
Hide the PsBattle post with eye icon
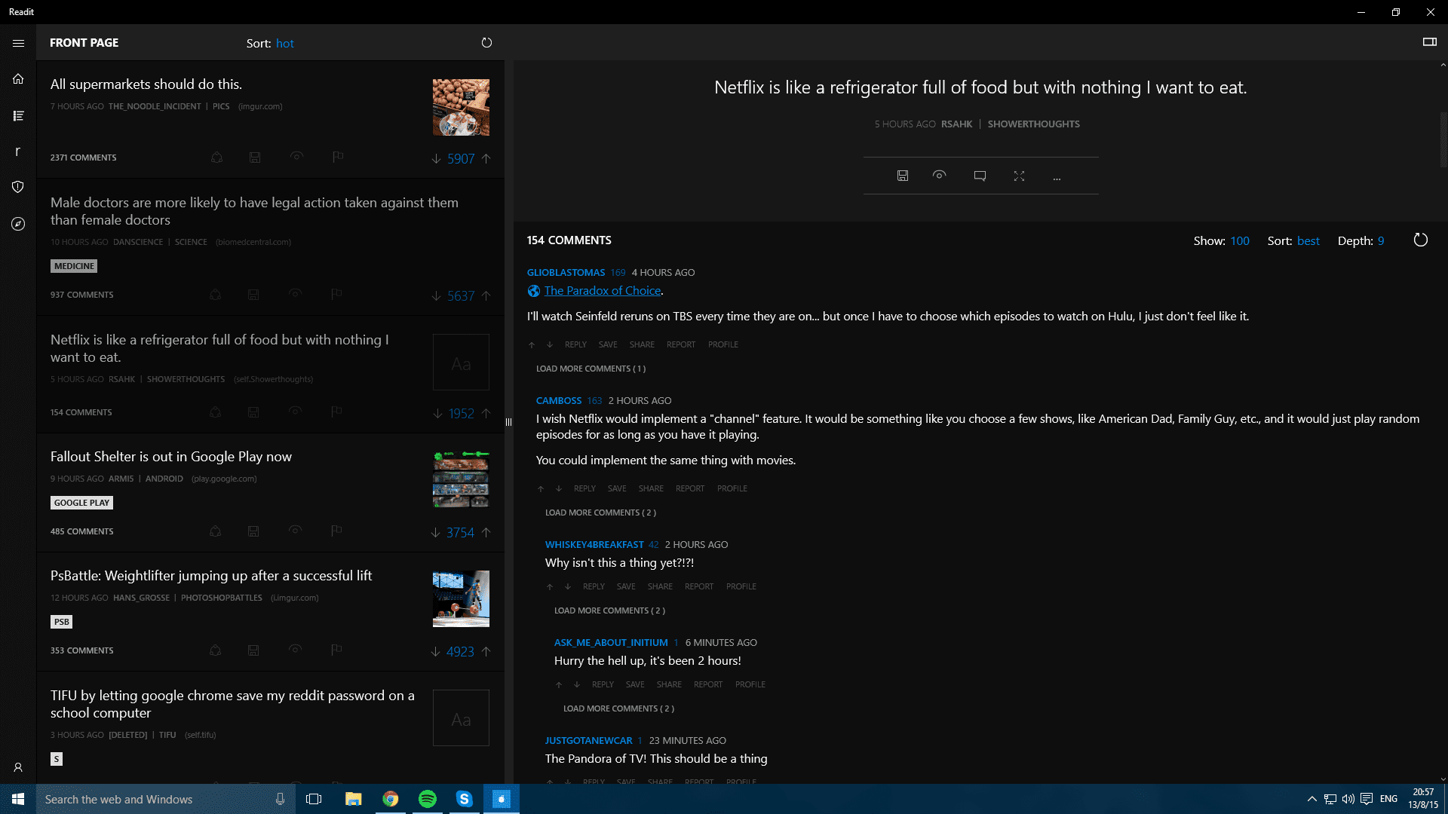(295, 649)
